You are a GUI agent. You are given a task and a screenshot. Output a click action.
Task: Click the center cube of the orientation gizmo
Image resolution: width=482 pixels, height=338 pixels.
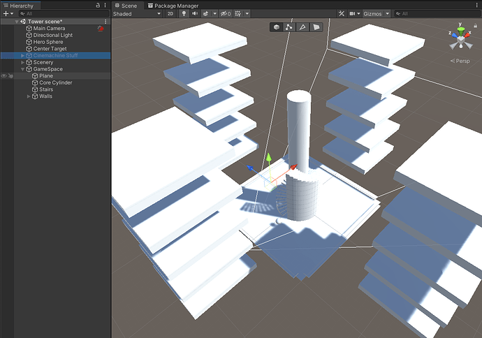[x=461, y=40]
